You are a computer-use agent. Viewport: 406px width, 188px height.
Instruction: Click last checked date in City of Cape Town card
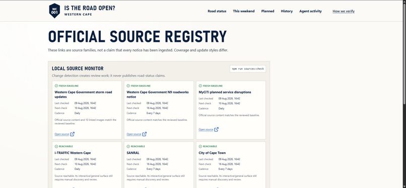(229, 159)
